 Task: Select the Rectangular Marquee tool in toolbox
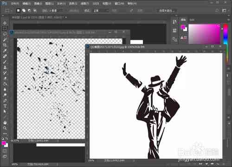point(5,29)
